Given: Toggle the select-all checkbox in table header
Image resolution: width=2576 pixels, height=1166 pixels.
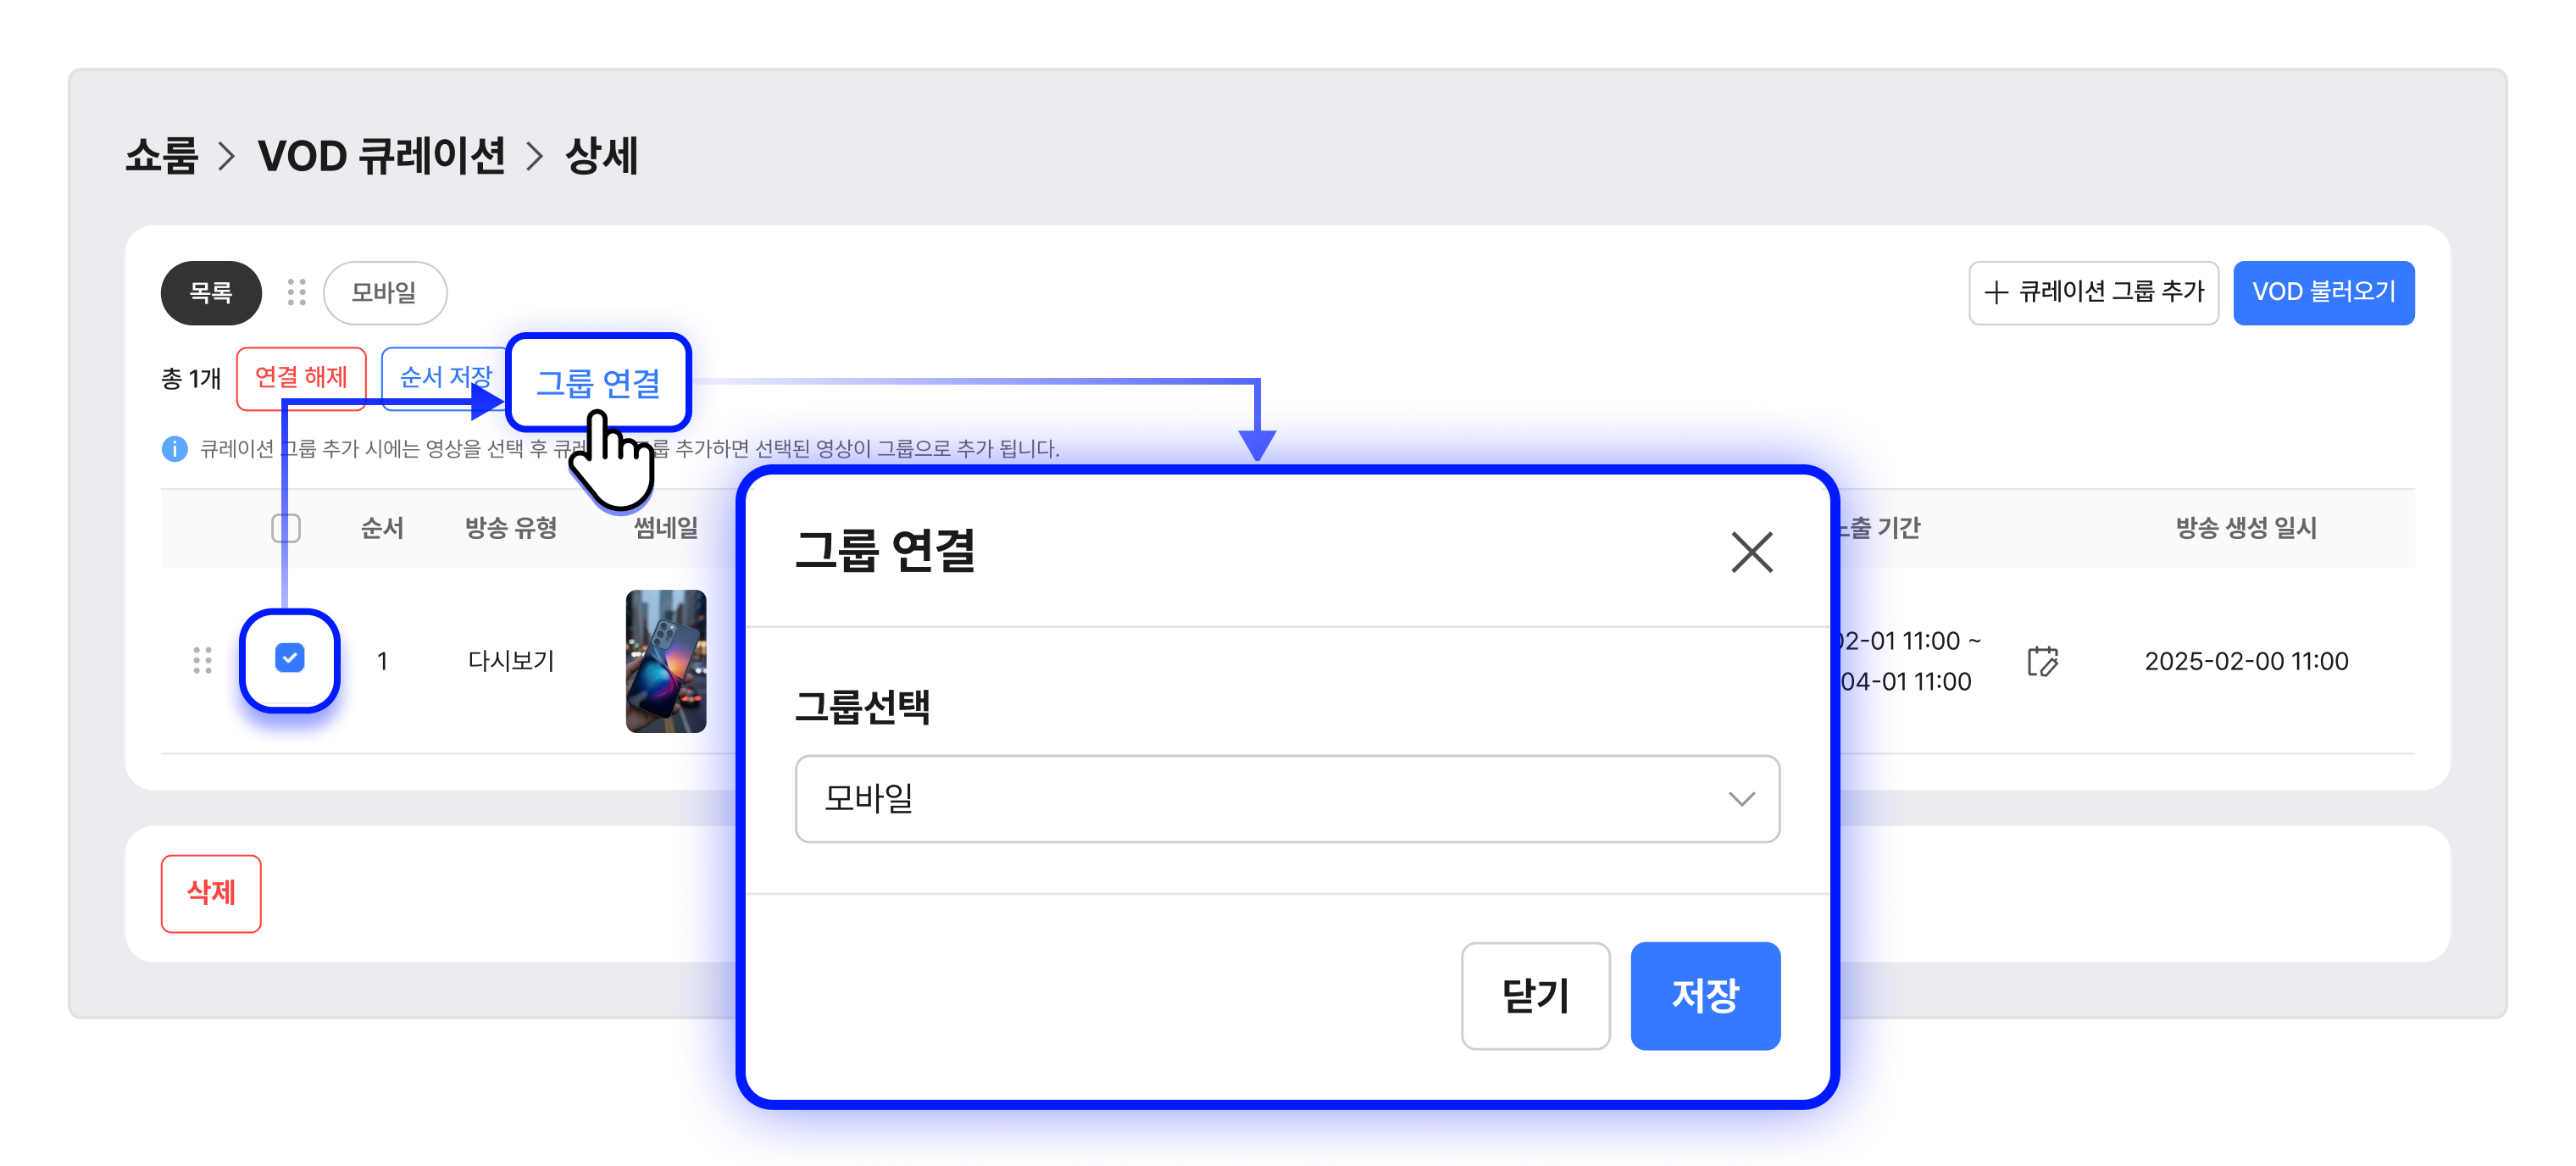Looking at the screenshot, I should pyautogui.click(x=285, y=528).
